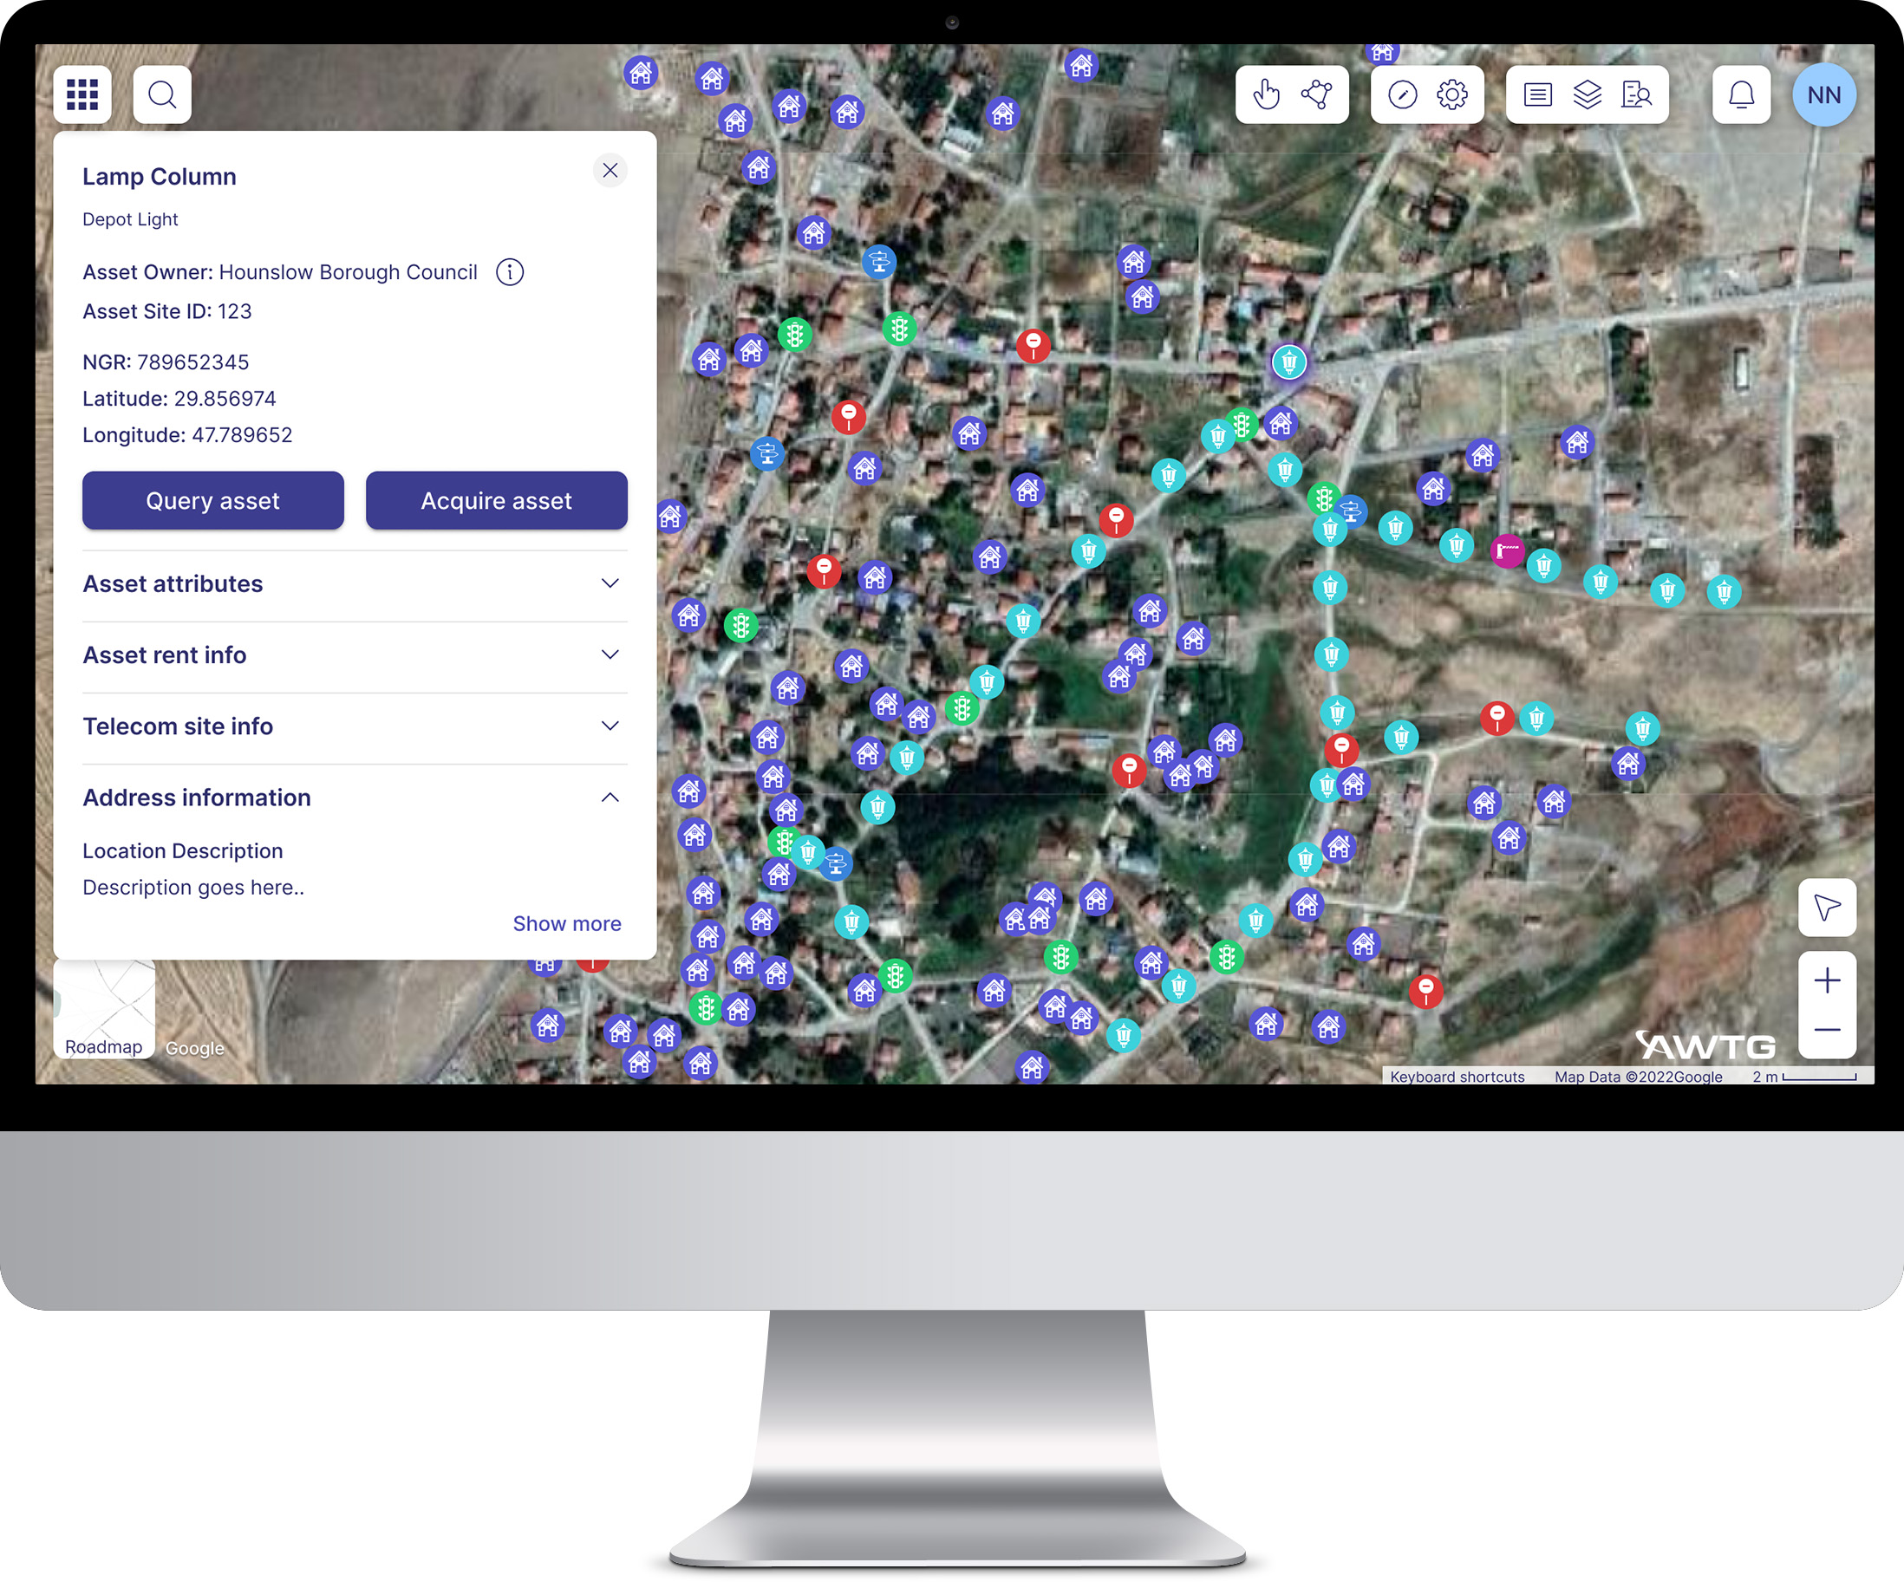Click the my-location arrow button

click(x=1828, y=908)
